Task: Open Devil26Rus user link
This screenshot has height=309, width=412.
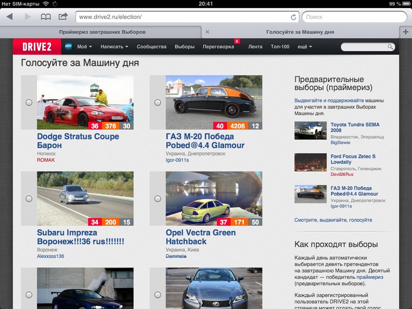Action: point(342,175)
